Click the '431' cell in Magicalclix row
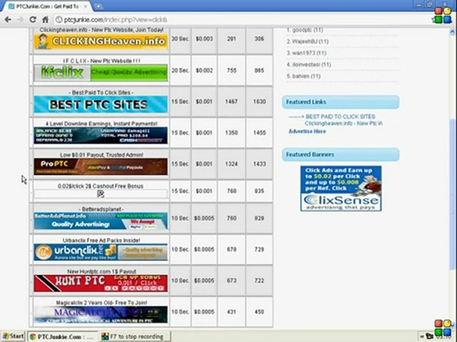Viewport: 457px width, 342px height. click(231, 312)
